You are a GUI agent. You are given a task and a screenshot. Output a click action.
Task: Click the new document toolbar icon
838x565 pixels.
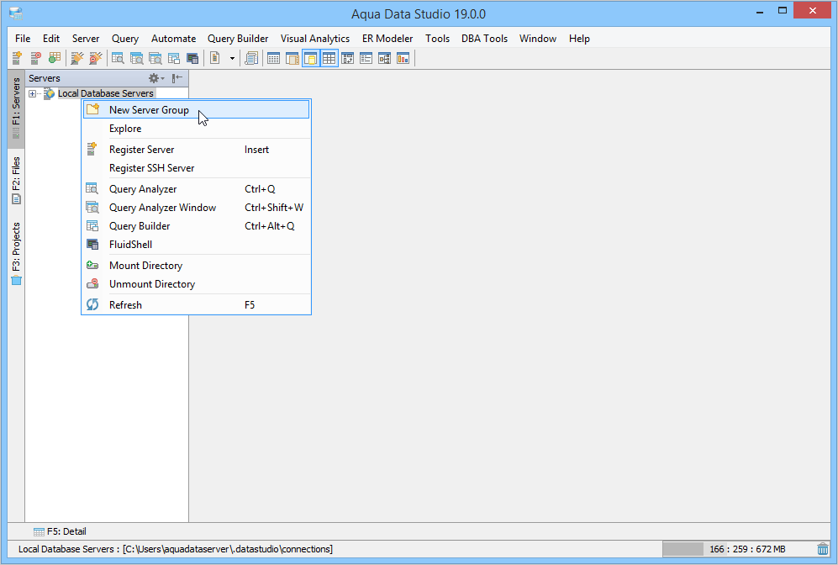215,58
